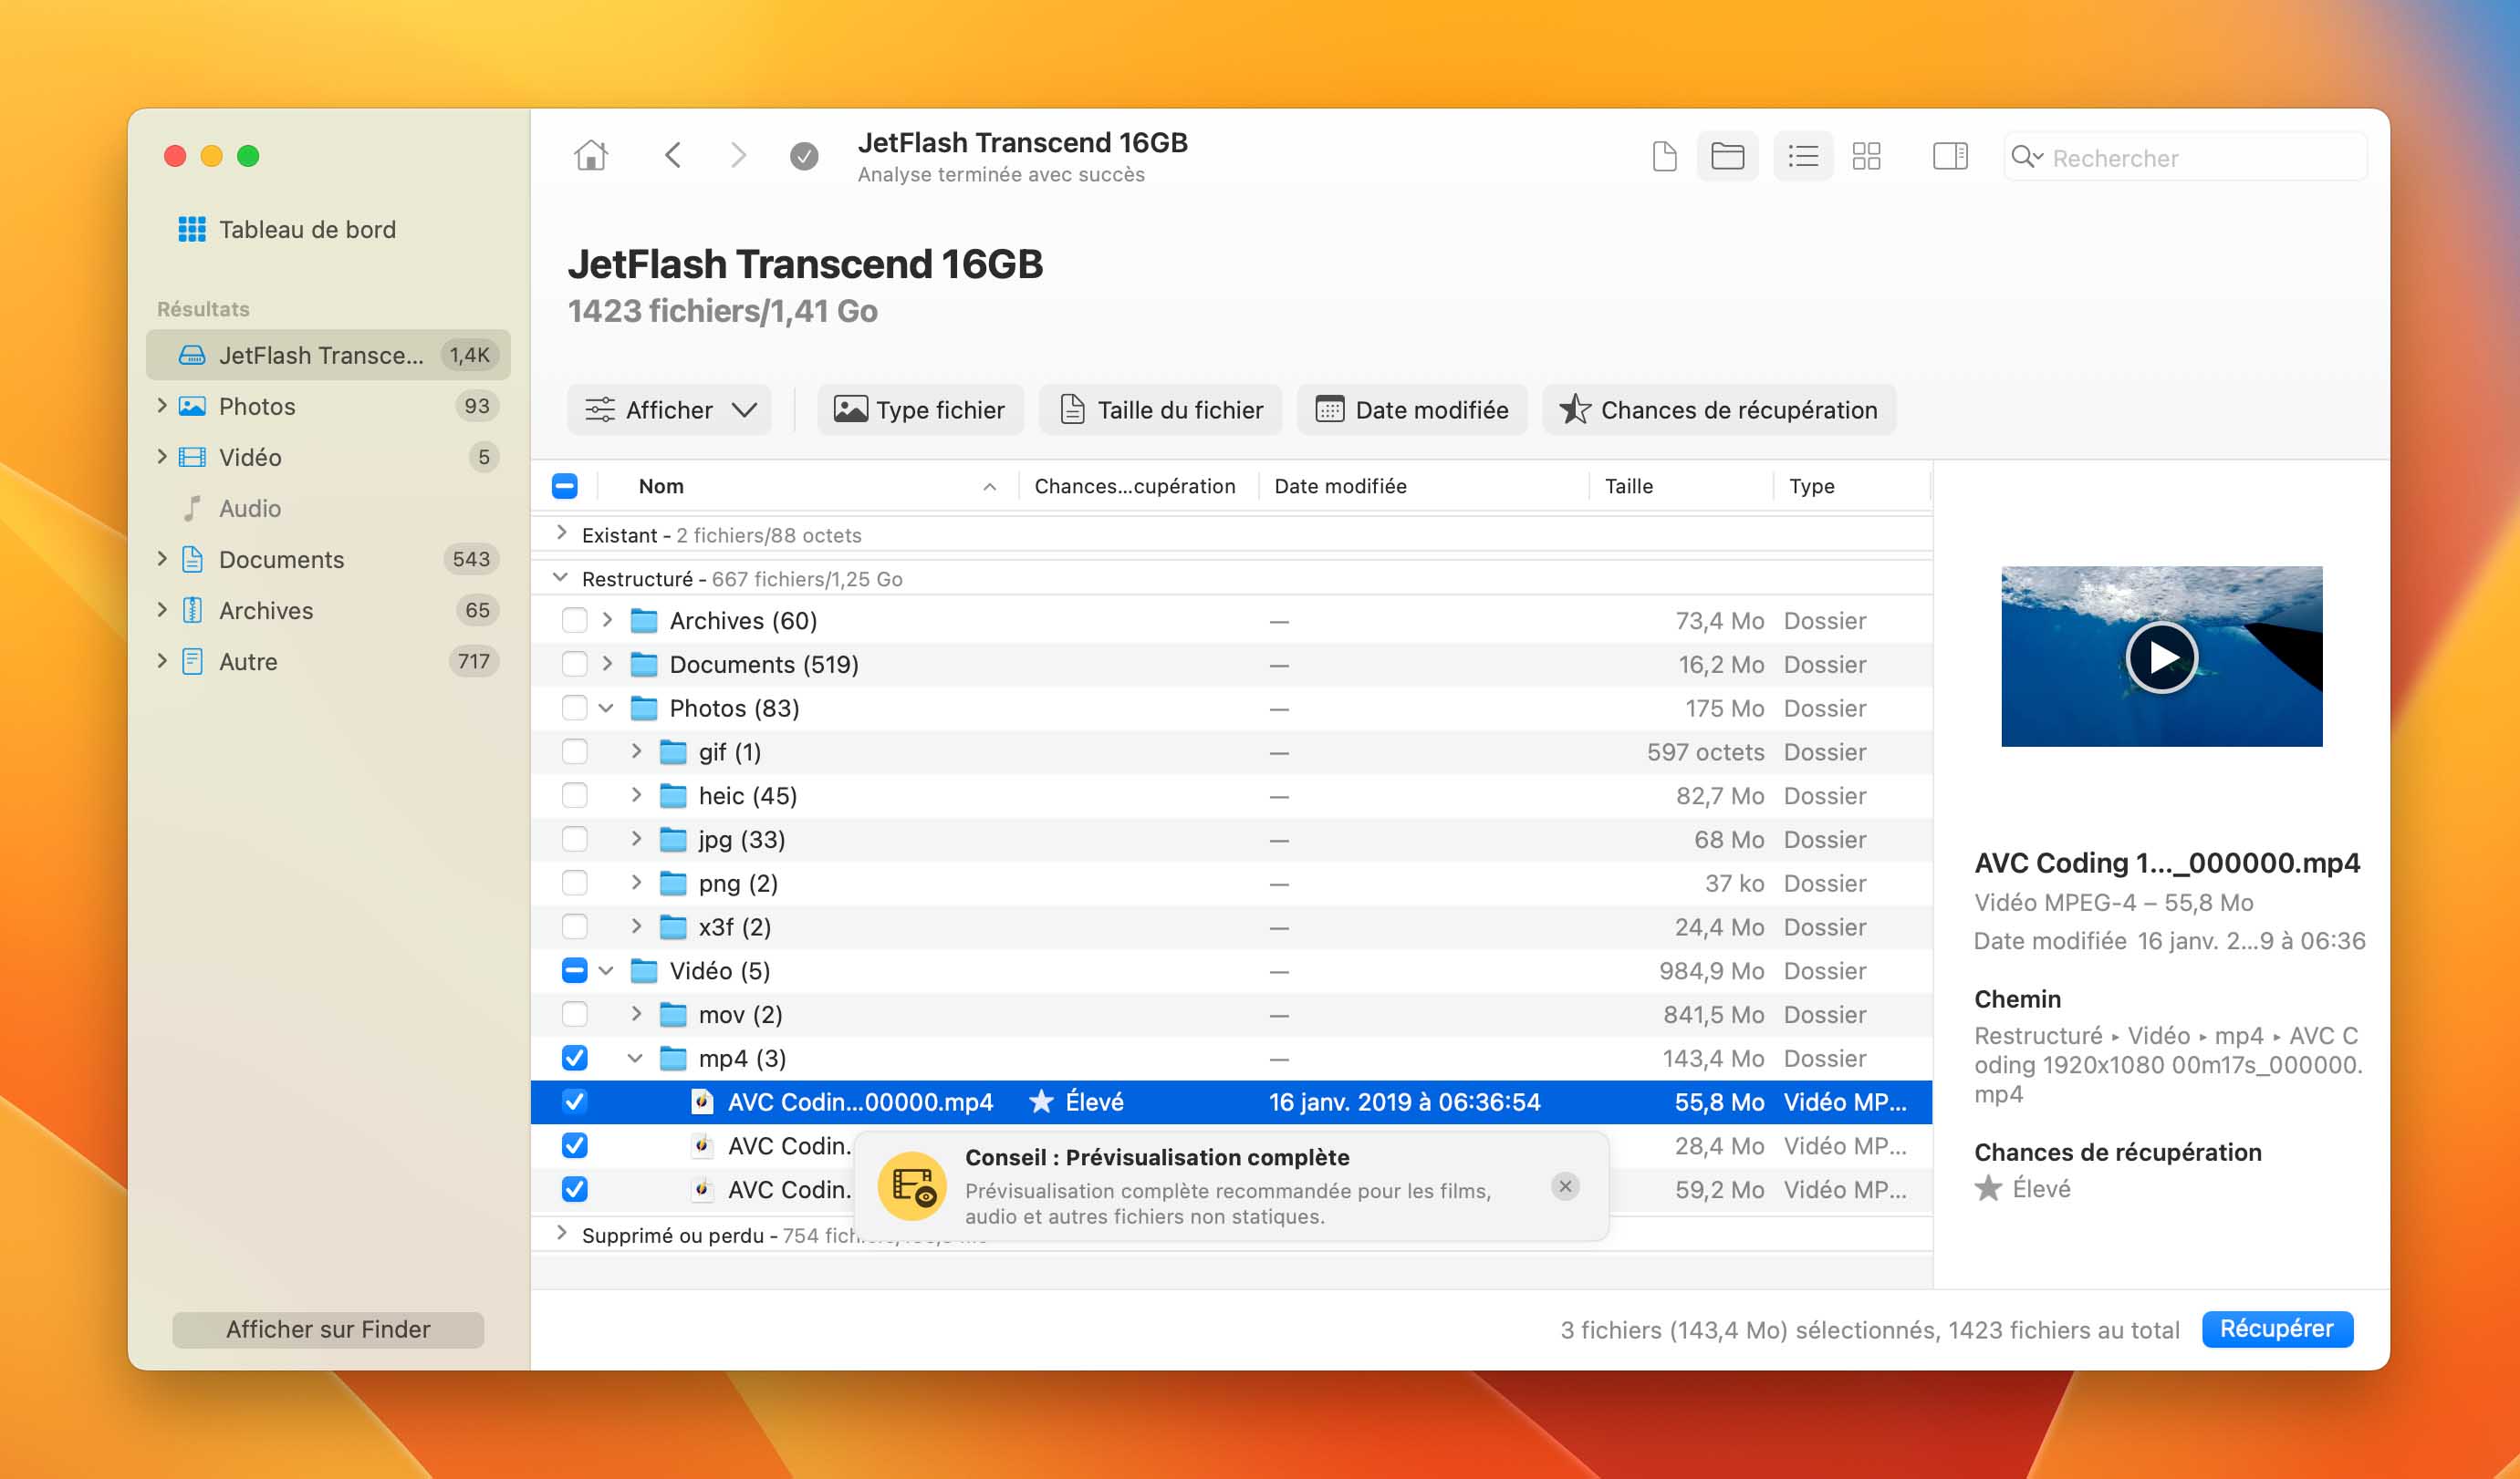2520x1479 pixels.
Task: Toggle the select-all checkbox in header
Action: (565, 487)
